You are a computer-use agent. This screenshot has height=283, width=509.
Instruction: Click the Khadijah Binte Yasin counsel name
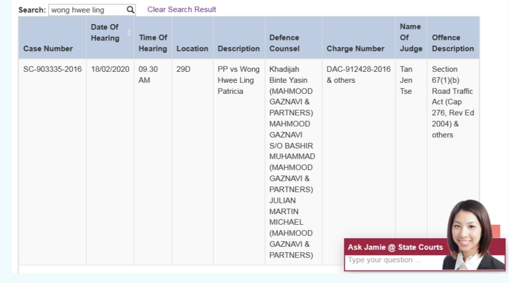[x=288, y=75]
